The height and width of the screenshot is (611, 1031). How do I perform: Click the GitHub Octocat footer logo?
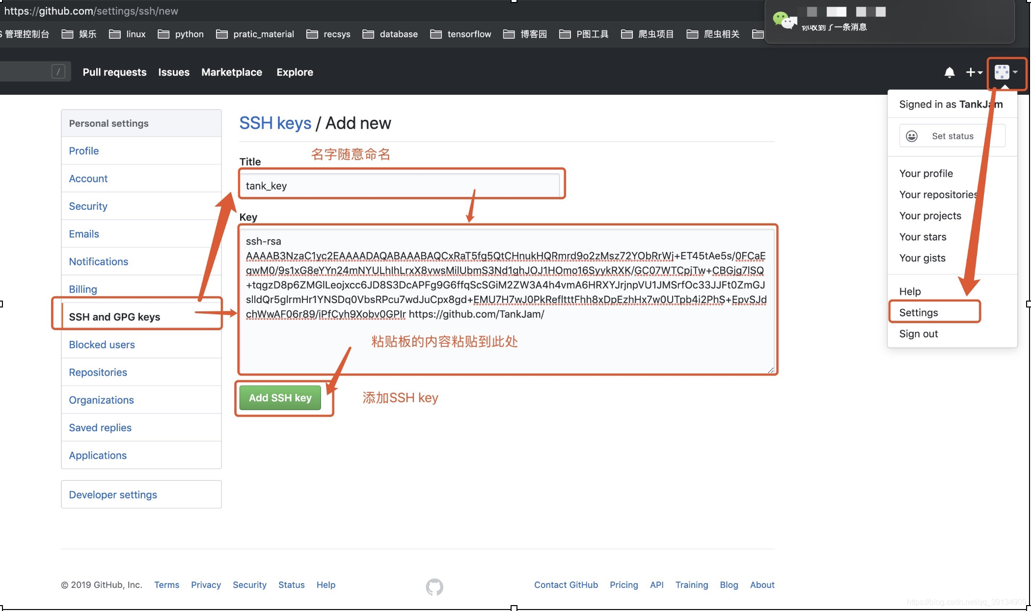pos(434,586)
